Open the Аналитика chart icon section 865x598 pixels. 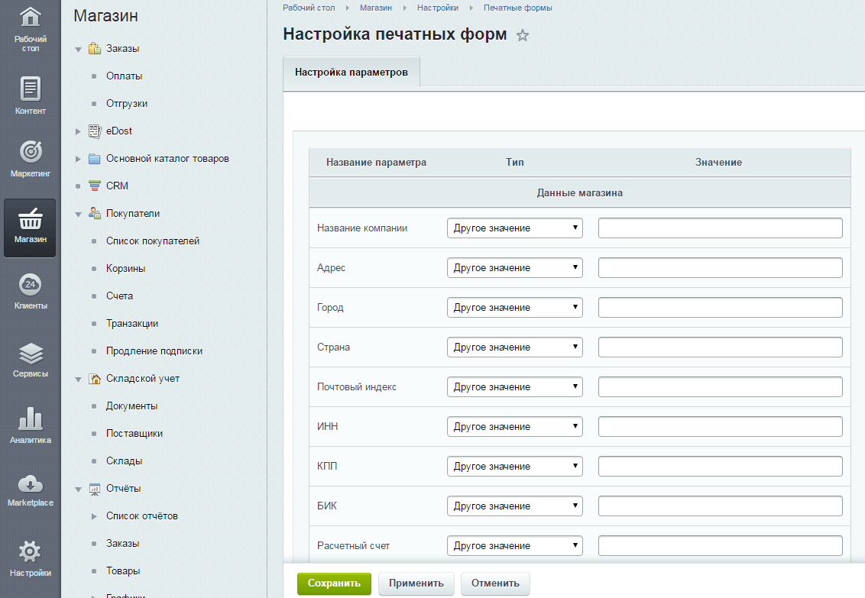pos(30,425)
